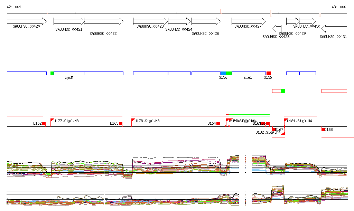Select the green square left of cysM box

coord(52,73)
